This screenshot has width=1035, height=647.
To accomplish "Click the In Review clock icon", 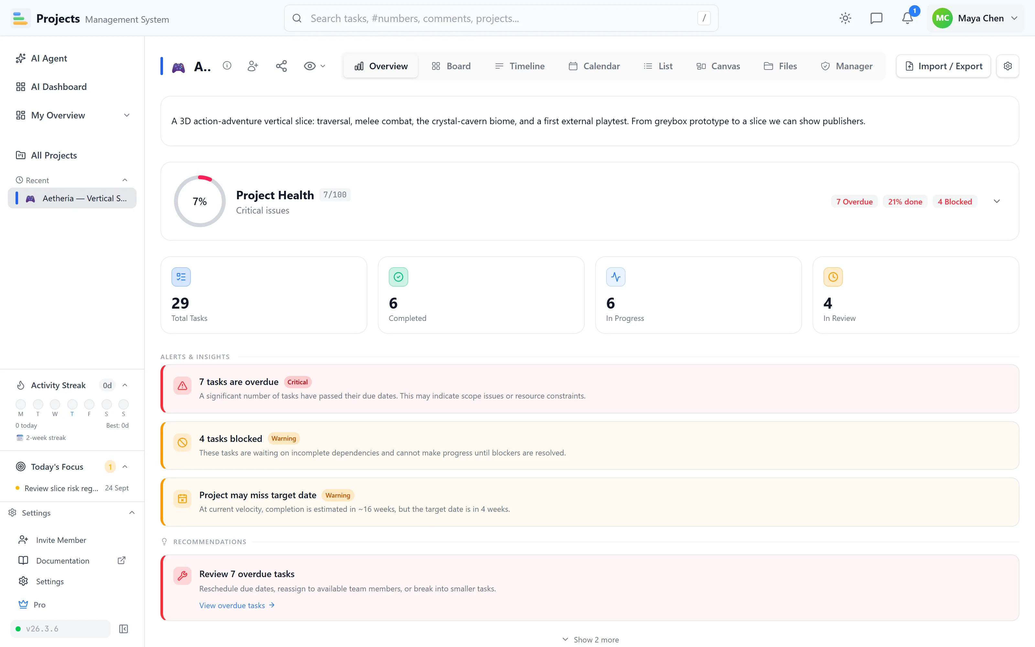I will click(833, 277).
